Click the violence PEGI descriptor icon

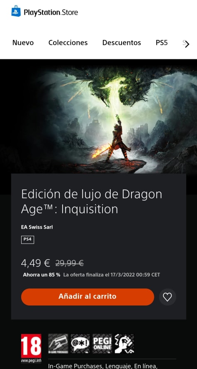(x=124, y=344)
